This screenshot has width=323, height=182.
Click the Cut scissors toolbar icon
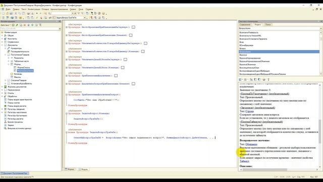click(x=16, y=14)
